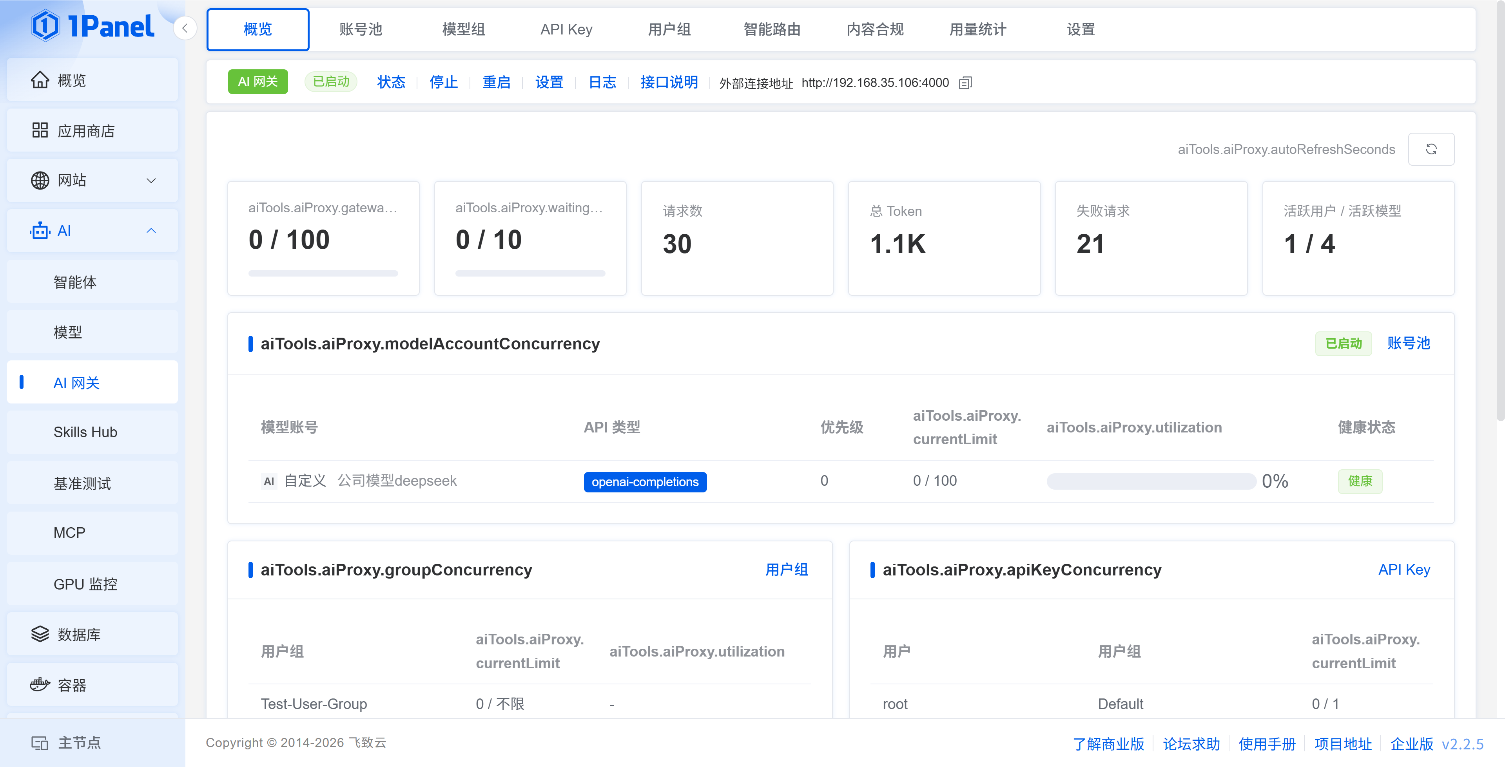Collapse the sidebar with the arrow button

tap(185, 28)
